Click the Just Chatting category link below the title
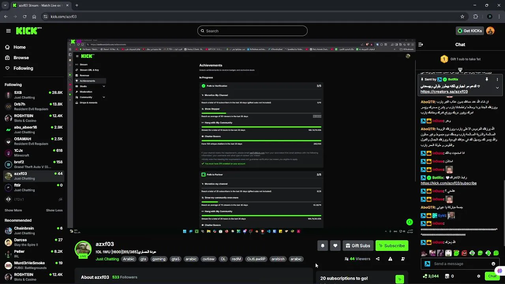The height and width of the screenshot is (284, 505). click(107, 259)
